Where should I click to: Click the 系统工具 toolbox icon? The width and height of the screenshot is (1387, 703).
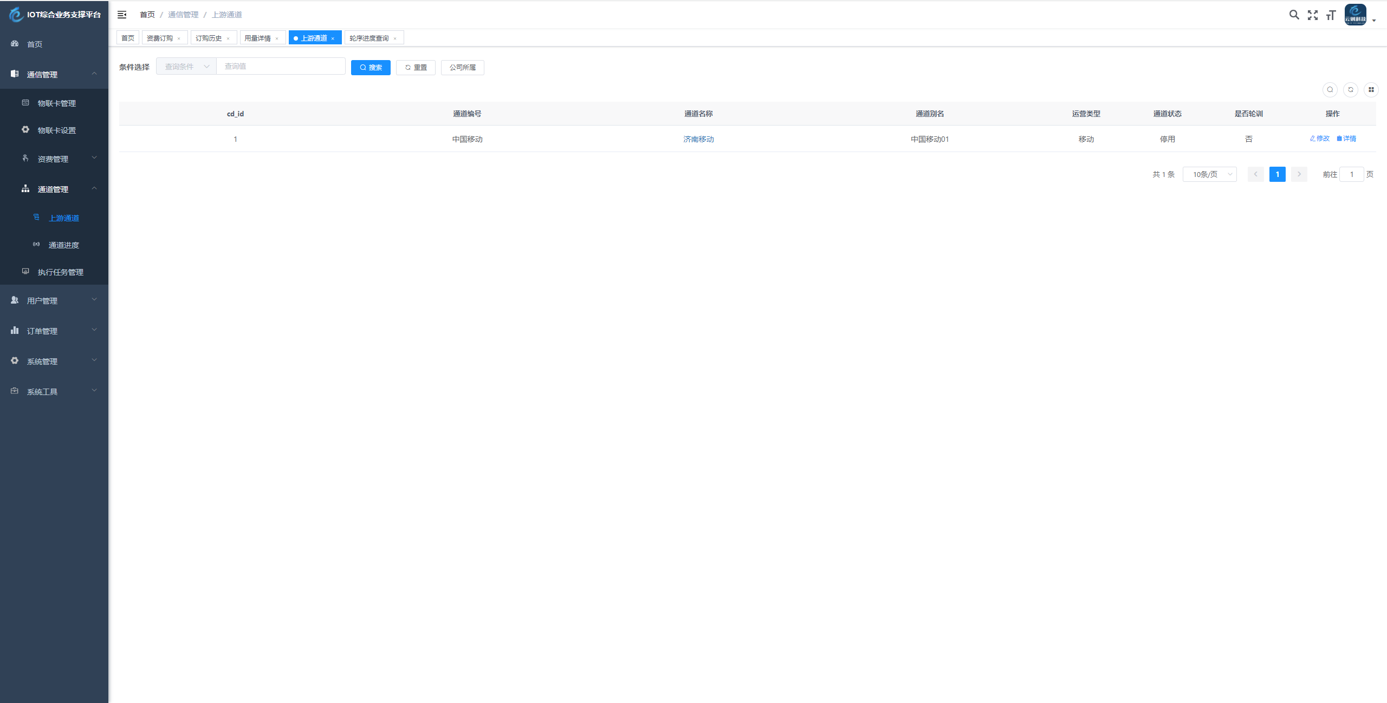click(x=15, y=391)
